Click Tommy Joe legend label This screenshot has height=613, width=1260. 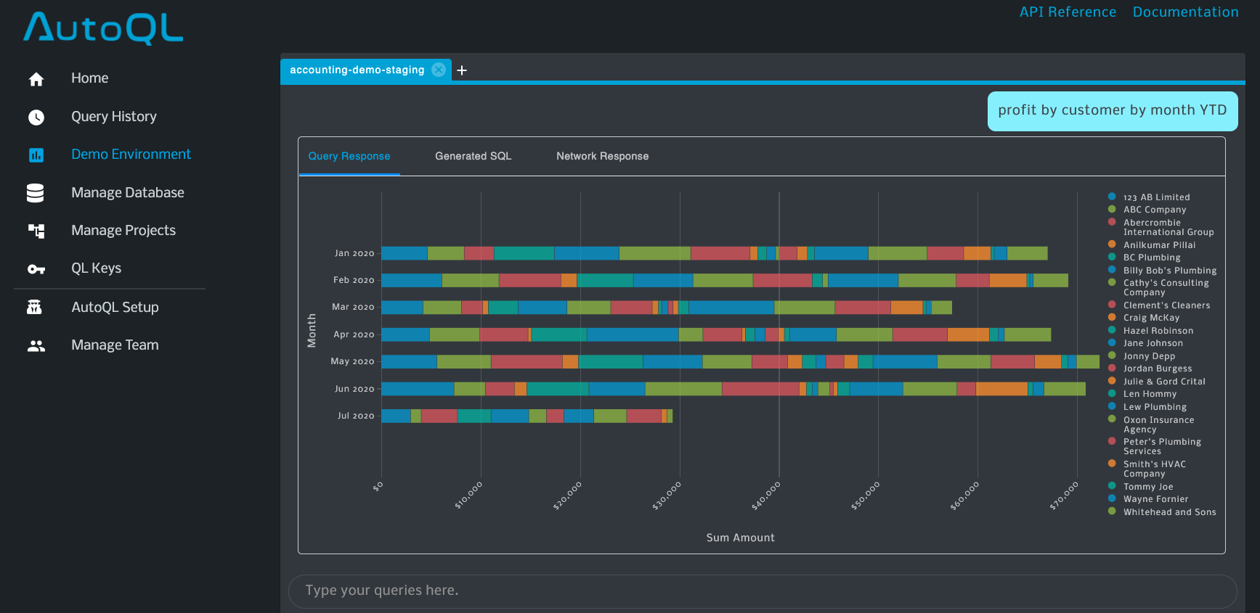[1148, 487]
